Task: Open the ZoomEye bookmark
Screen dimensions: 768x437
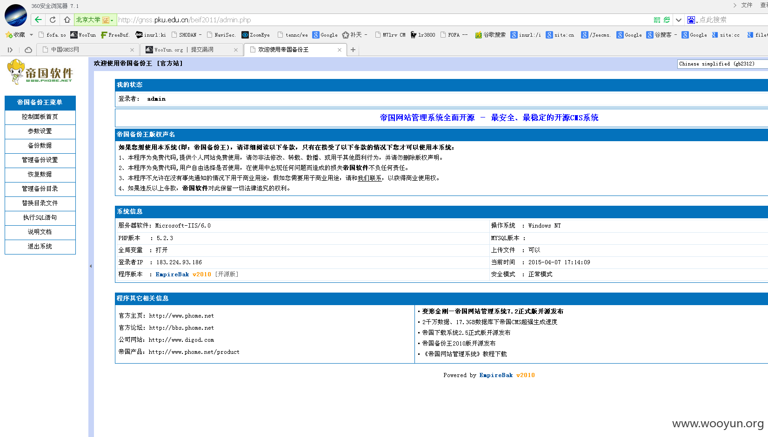Action: point(256,35)
